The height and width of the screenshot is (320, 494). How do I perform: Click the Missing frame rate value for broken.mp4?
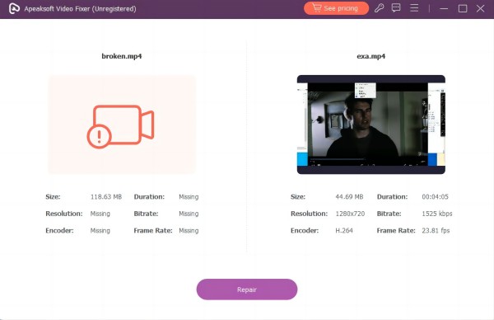[x=189, y=230]
